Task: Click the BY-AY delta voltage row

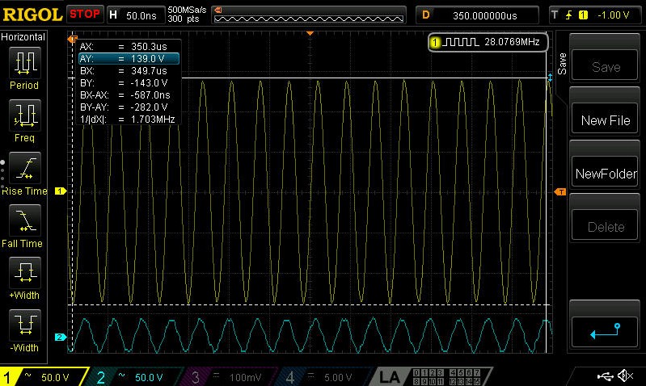Action: (129, 107)
